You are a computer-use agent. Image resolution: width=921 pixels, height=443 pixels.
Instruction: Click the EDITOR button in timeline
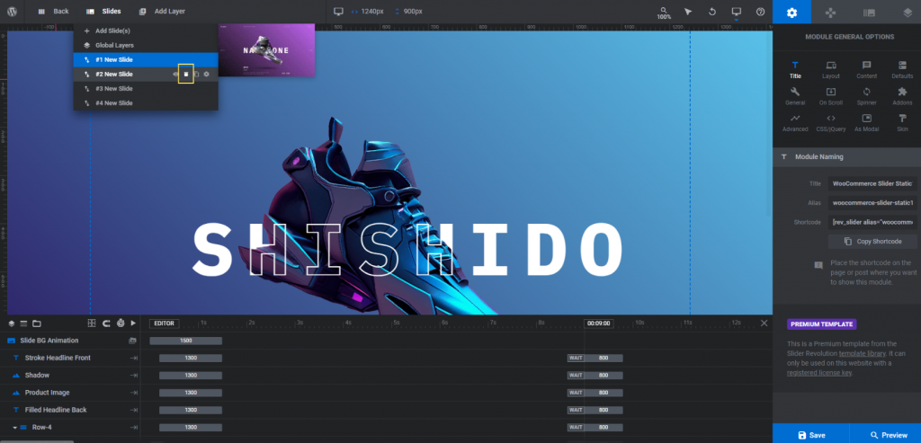pyautogui.click(x=164, y=323)
